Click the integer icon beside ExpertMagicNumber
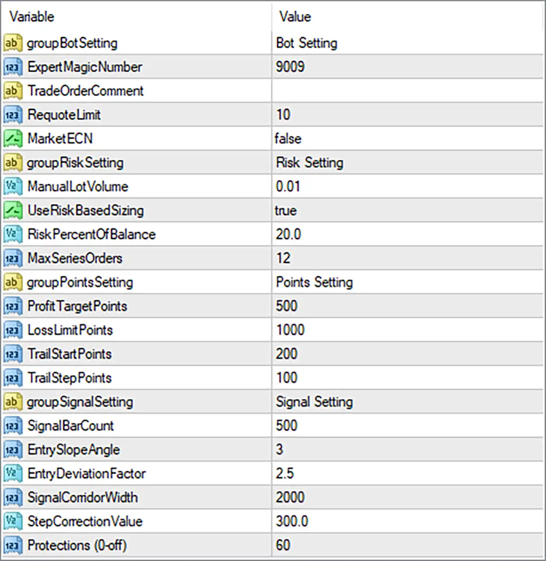This screenshot has width=546, height=561. coord(12,67)
